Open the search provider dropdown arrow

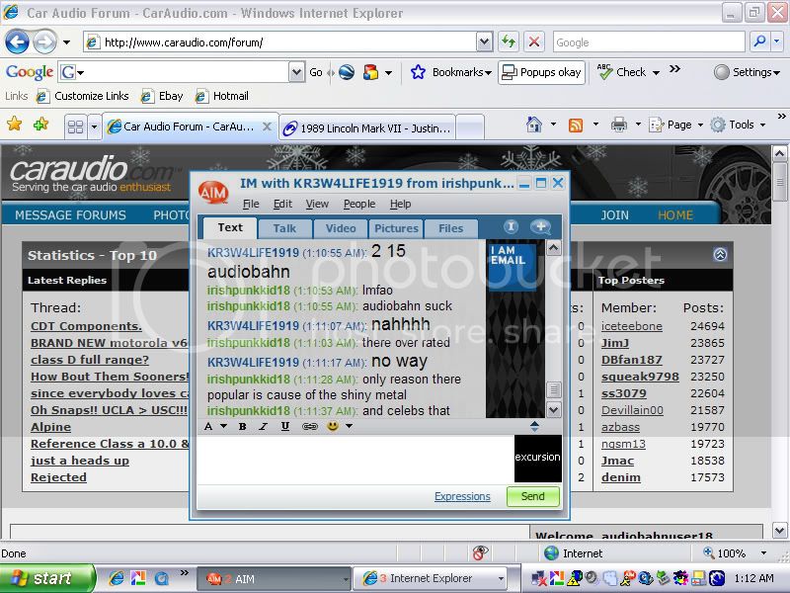tap(777, 42)
